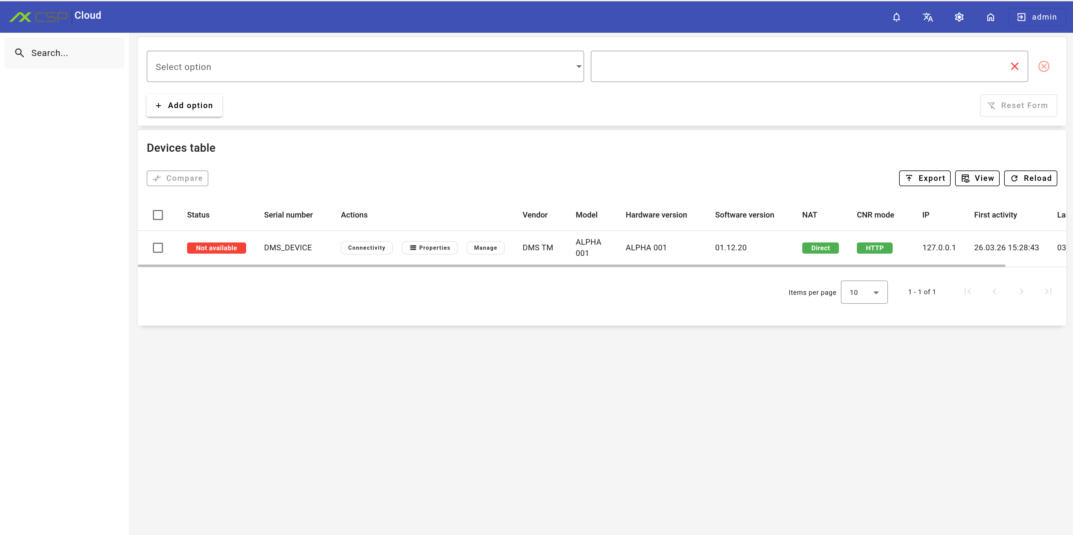The height and width of the screenshot is (535, 1073).
Task: Reload the devices table
Action: coord(1030,178)
